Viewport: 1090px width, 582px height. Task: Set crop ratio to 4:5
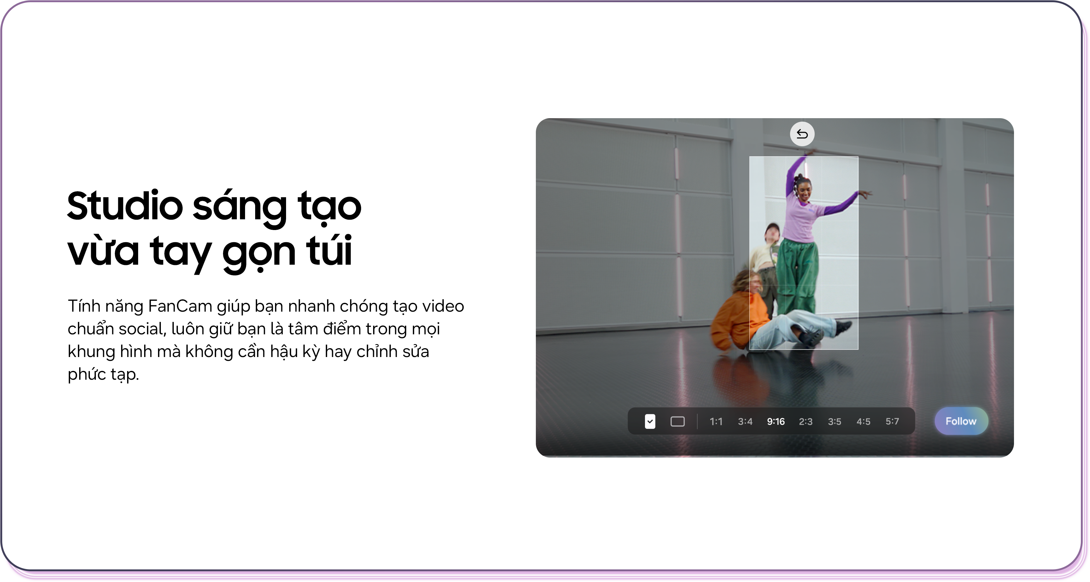(863, 421)
